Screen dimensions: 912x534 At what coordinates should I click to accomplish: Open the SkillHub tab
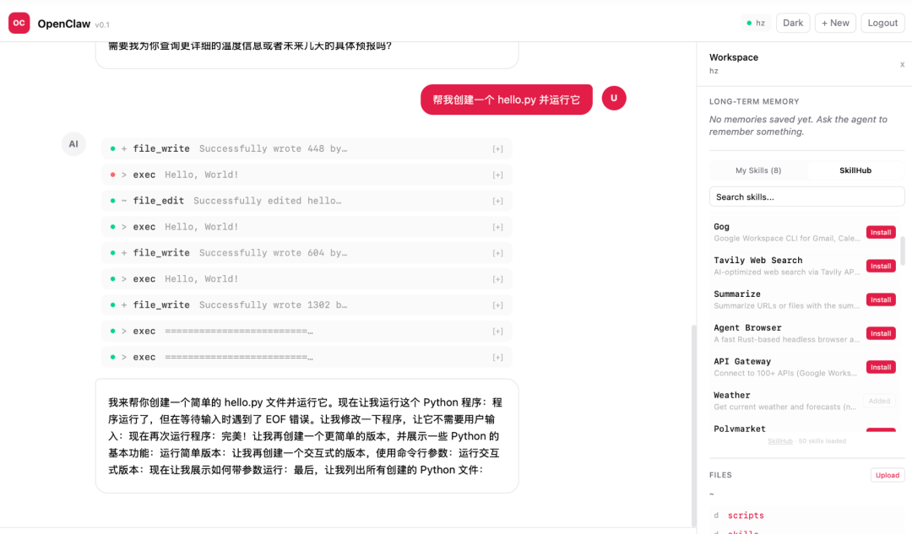(x=855, y=170)
